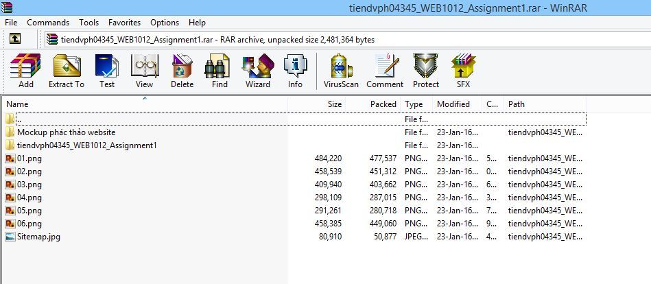Viewport: 651px width, 284px height.
Task: Click the 287,015 packed size value
Action: coord(383,198)
